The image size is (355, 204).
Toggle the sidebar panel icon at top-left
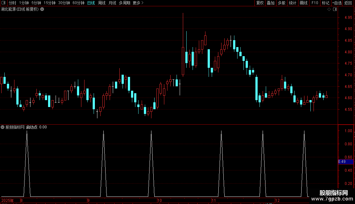tap(3, 3)
